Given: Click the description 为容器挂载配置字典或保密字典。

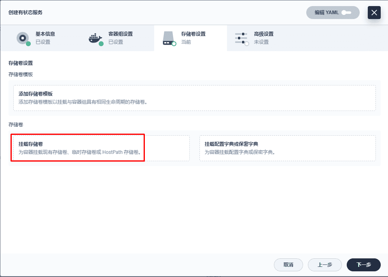Looking at the screenshot, I should (x=240, y=152).
